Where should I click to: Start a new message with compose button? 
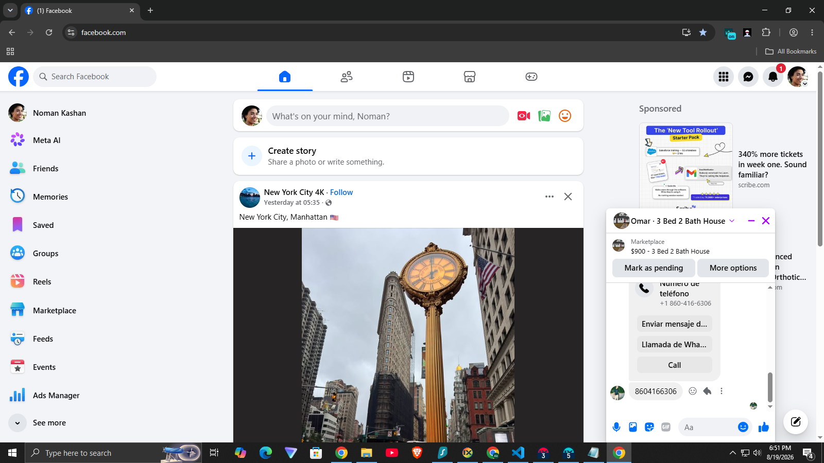[x=796, y=422]
